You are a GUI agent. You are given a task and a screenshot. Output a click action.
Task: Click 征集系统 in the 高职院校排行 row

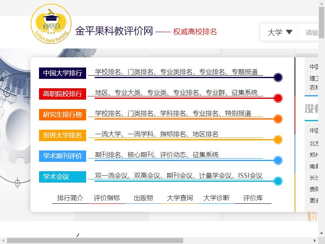[x=245, y=93]
